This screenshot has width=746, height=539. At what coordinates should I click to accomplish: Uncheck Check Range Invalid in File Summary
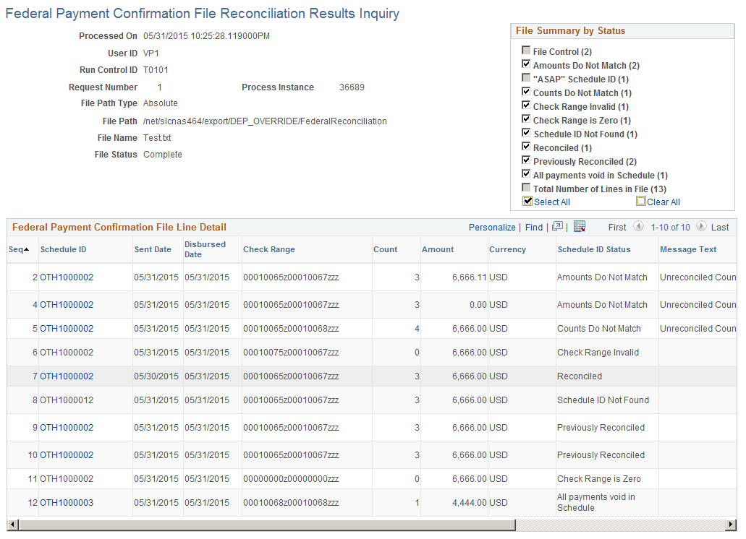pyautogui.click(x=525, y=106)
